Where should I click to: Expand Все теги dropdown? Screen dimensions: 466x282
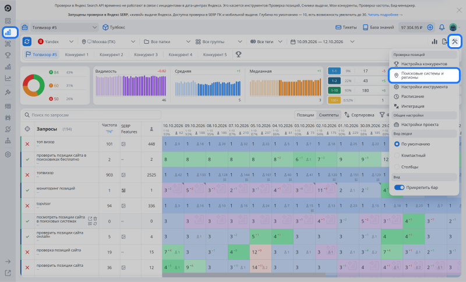(266, 41)
